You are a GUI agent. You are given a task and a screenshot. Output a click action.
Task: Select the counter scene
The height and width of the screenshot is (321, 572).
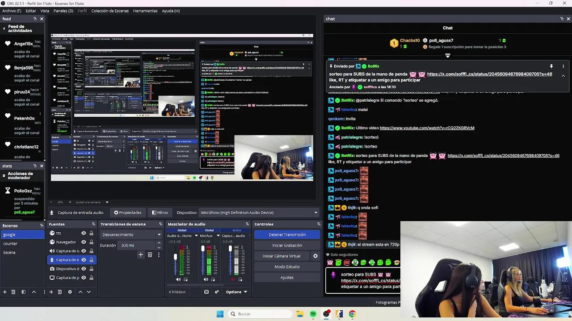click(x=22, y=243)
